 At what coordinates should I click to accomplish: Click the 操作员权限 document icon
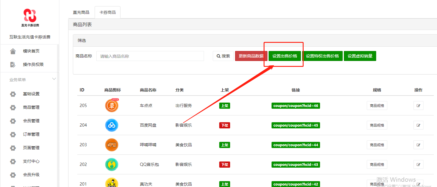13,64
